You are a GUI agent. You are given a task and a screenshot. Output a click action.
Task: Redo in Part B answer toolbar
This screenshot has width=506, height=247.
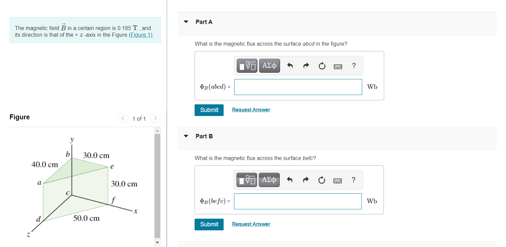(x=306, y=180)
